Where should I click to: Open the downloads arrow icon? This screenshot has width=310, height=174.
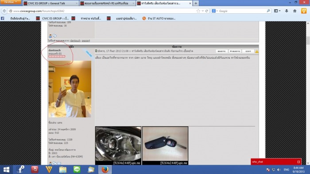click(287, 11)
